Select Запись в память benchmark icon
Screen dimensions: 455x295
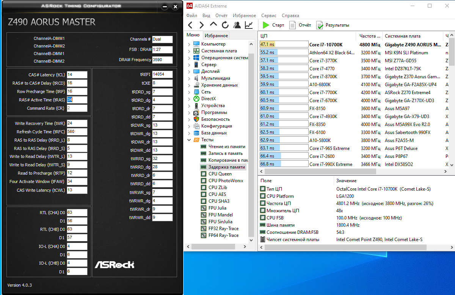tap(203, 153)
